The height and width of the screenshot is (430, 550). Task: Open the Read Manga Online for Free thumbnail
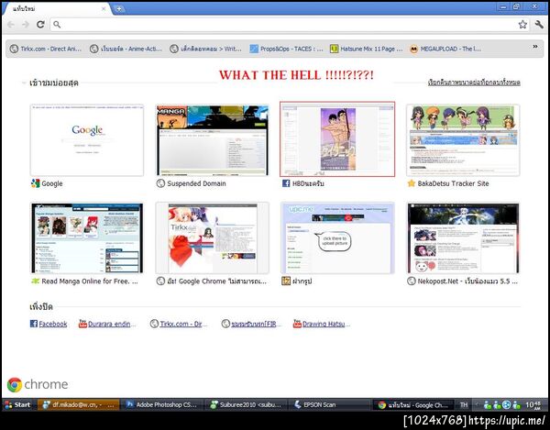pyautogui.click(x=87, y=237)
